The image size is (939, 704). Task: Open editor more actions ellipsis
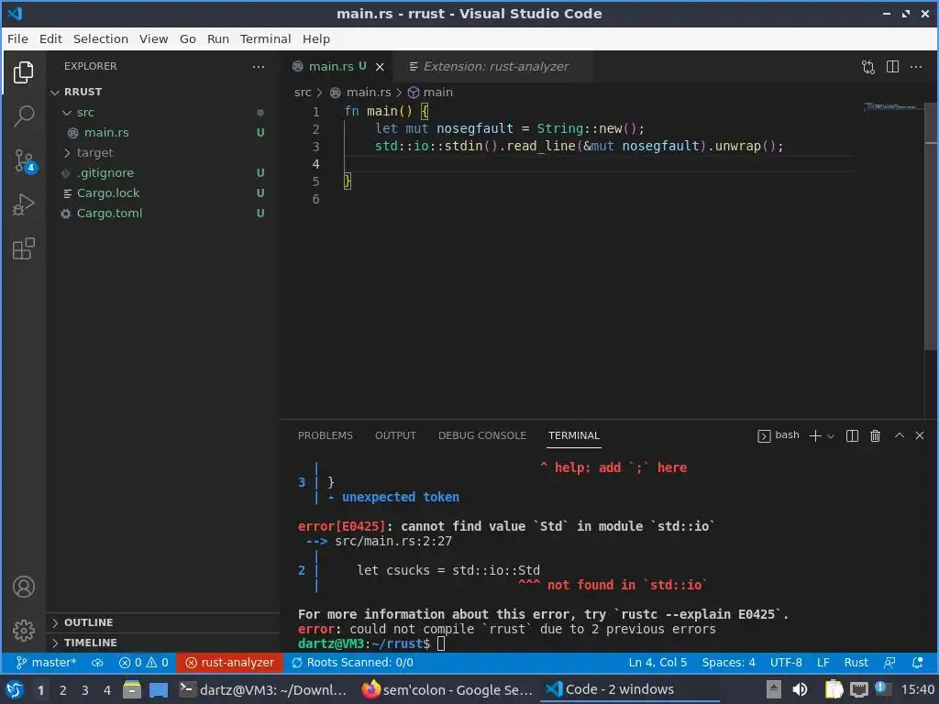(916, 66)
